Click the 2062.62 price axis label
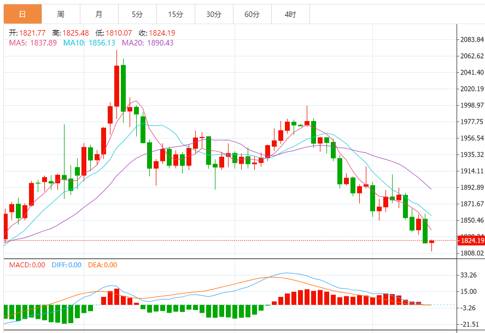Image resolution: width=485 pixels, height=333 pixels. click(472, 56)
